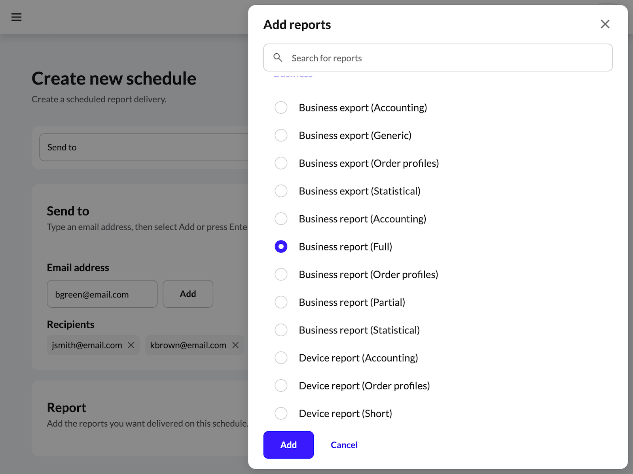This screenshot has width=633, height=474.
Task: Click the Email address label
Action: (78, 267)
